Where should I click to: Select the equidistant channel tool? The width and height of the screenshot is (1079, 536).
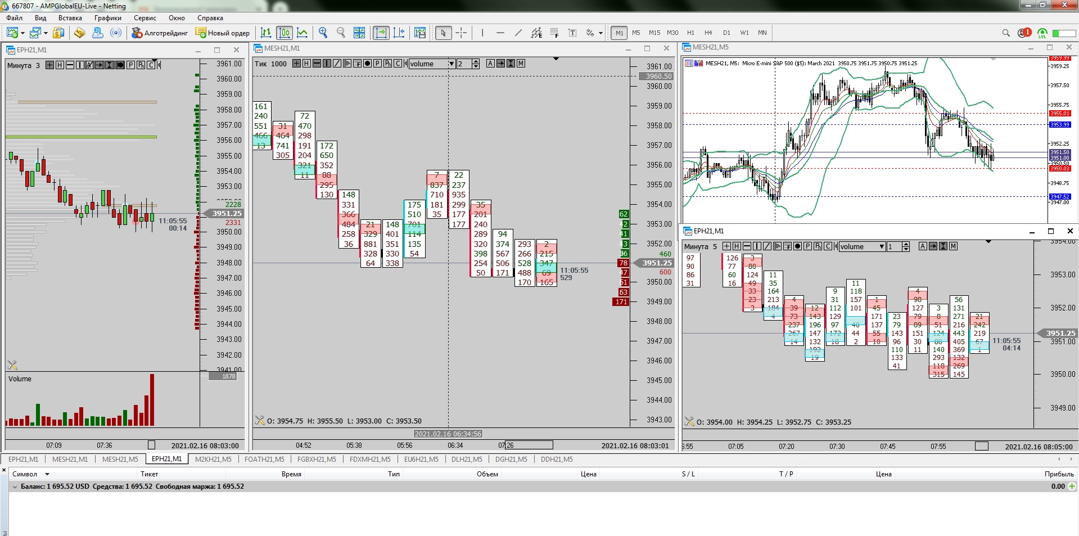tap(536, 33)
